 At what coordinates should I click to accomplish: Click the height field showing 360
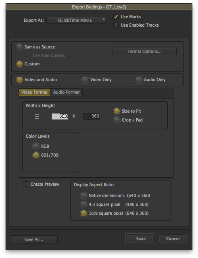[91, 116]
